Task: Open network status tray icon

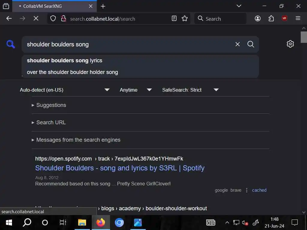Action: point(236,223)
